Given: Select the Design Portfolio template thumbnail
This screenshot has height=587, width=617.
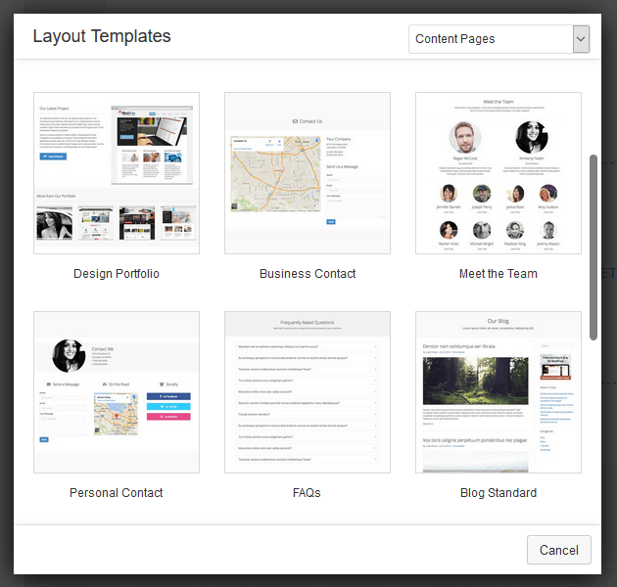Looking at the screenshot, I should [x=117, y=173].
